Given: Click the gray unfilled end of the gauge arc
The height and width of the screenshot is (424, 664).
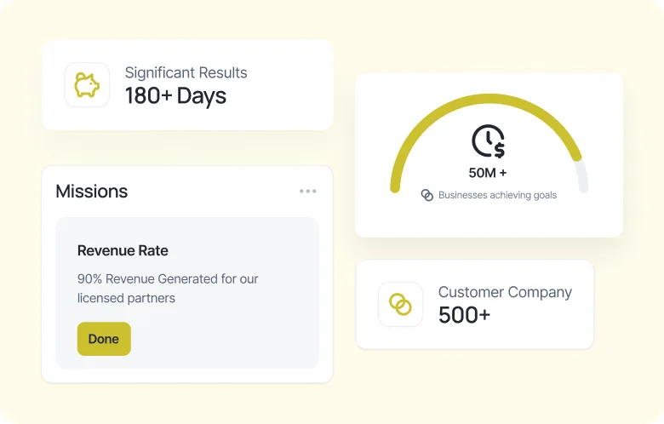Looking at the screenshot, I should pos(581,176).
